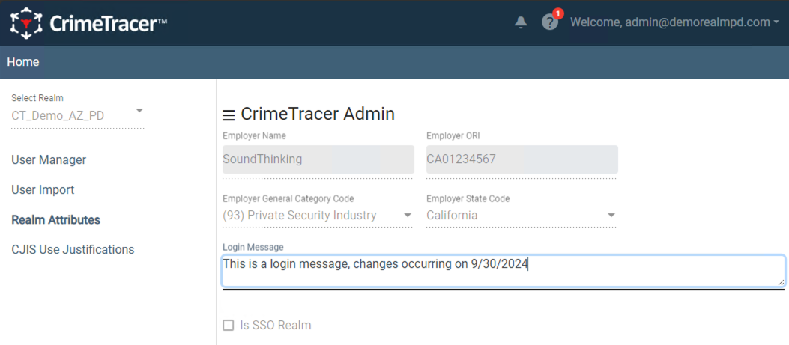Open CJIS Use Justifications link
789x345 pixels.
point(73,249)
